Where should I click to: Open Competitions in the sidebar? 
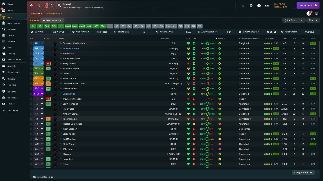[13, 72]
